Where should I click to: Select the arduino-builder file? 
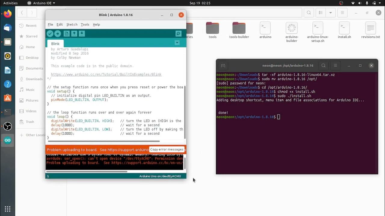(x=291, y=32)
